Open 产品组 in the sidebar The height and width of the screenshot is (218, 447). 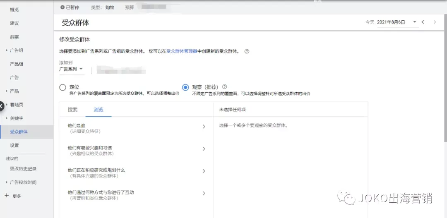pos(17,64)
